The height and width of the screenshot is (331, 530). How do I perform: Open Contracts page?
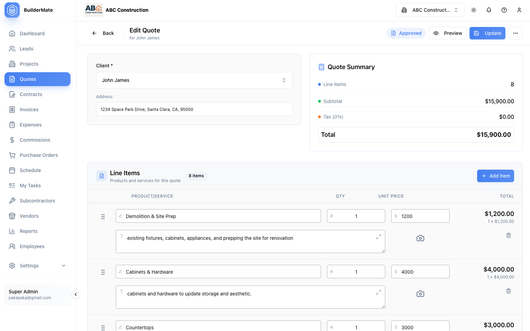(x=37, y=94)
